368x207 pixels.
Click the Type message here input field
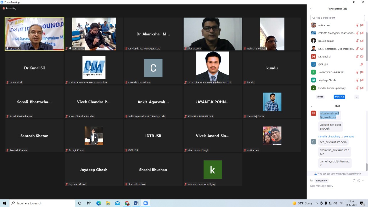331,186
